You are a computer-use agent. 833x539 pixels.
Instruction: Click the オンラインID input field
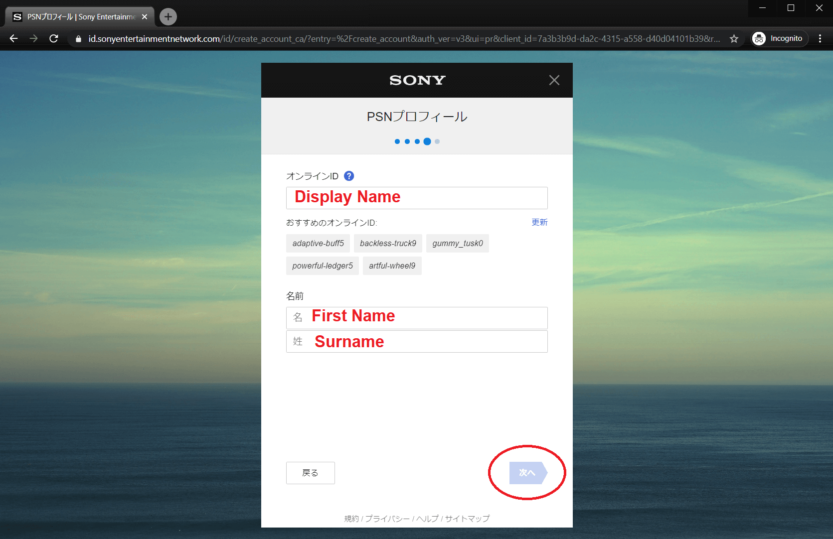[417, 198]
